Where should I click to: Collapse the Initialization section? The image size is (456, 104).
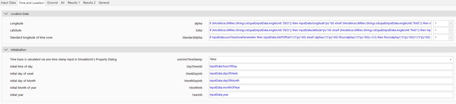click(x=6, y=50)
